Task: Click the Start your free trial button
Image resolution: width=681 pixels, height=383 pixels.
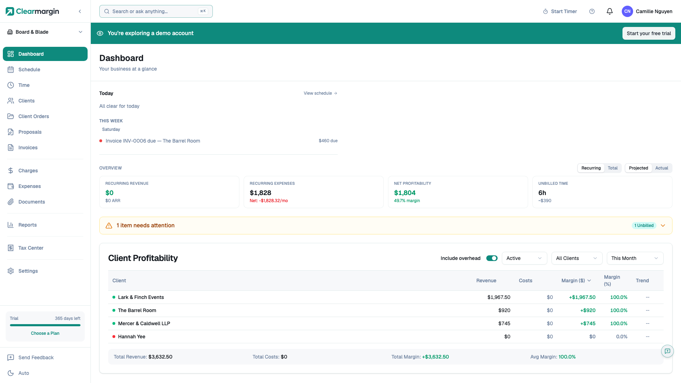Action: click(648, 33)
